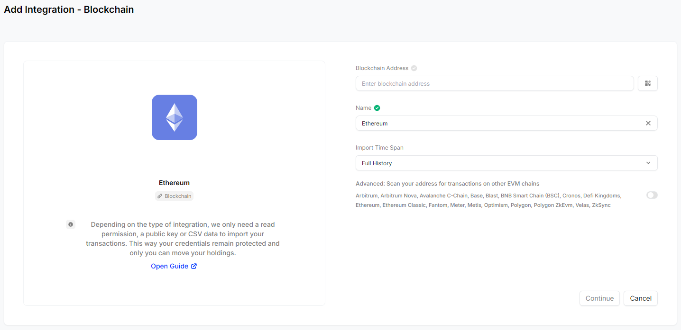Cancel the integration setup
Viewport: 681px width, 330px height.
pos(640,298)
